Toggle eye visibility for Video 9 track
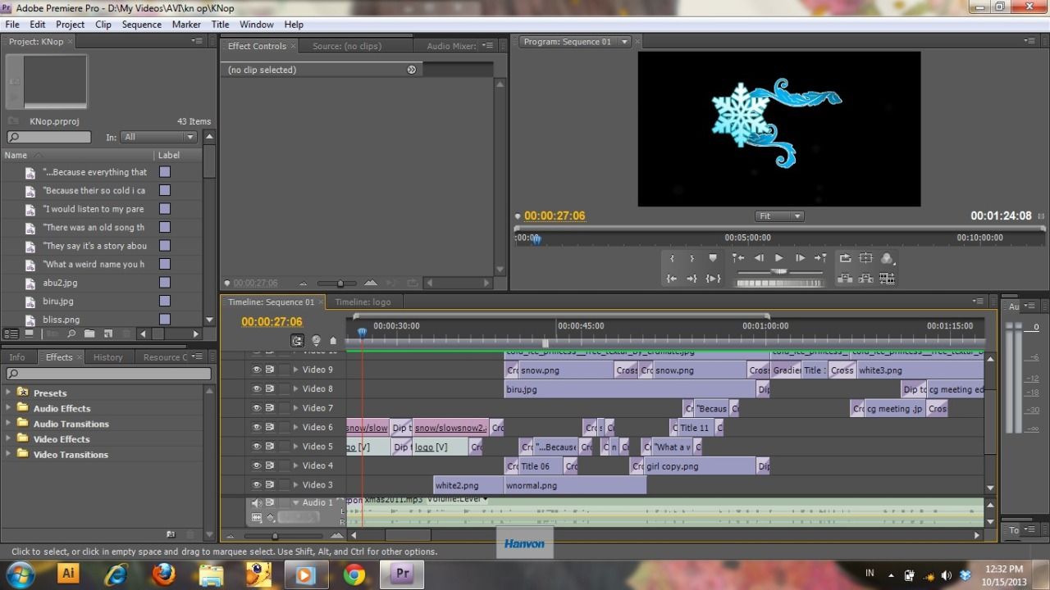Viewport: 1050px width, 590px height. (256, 370)
